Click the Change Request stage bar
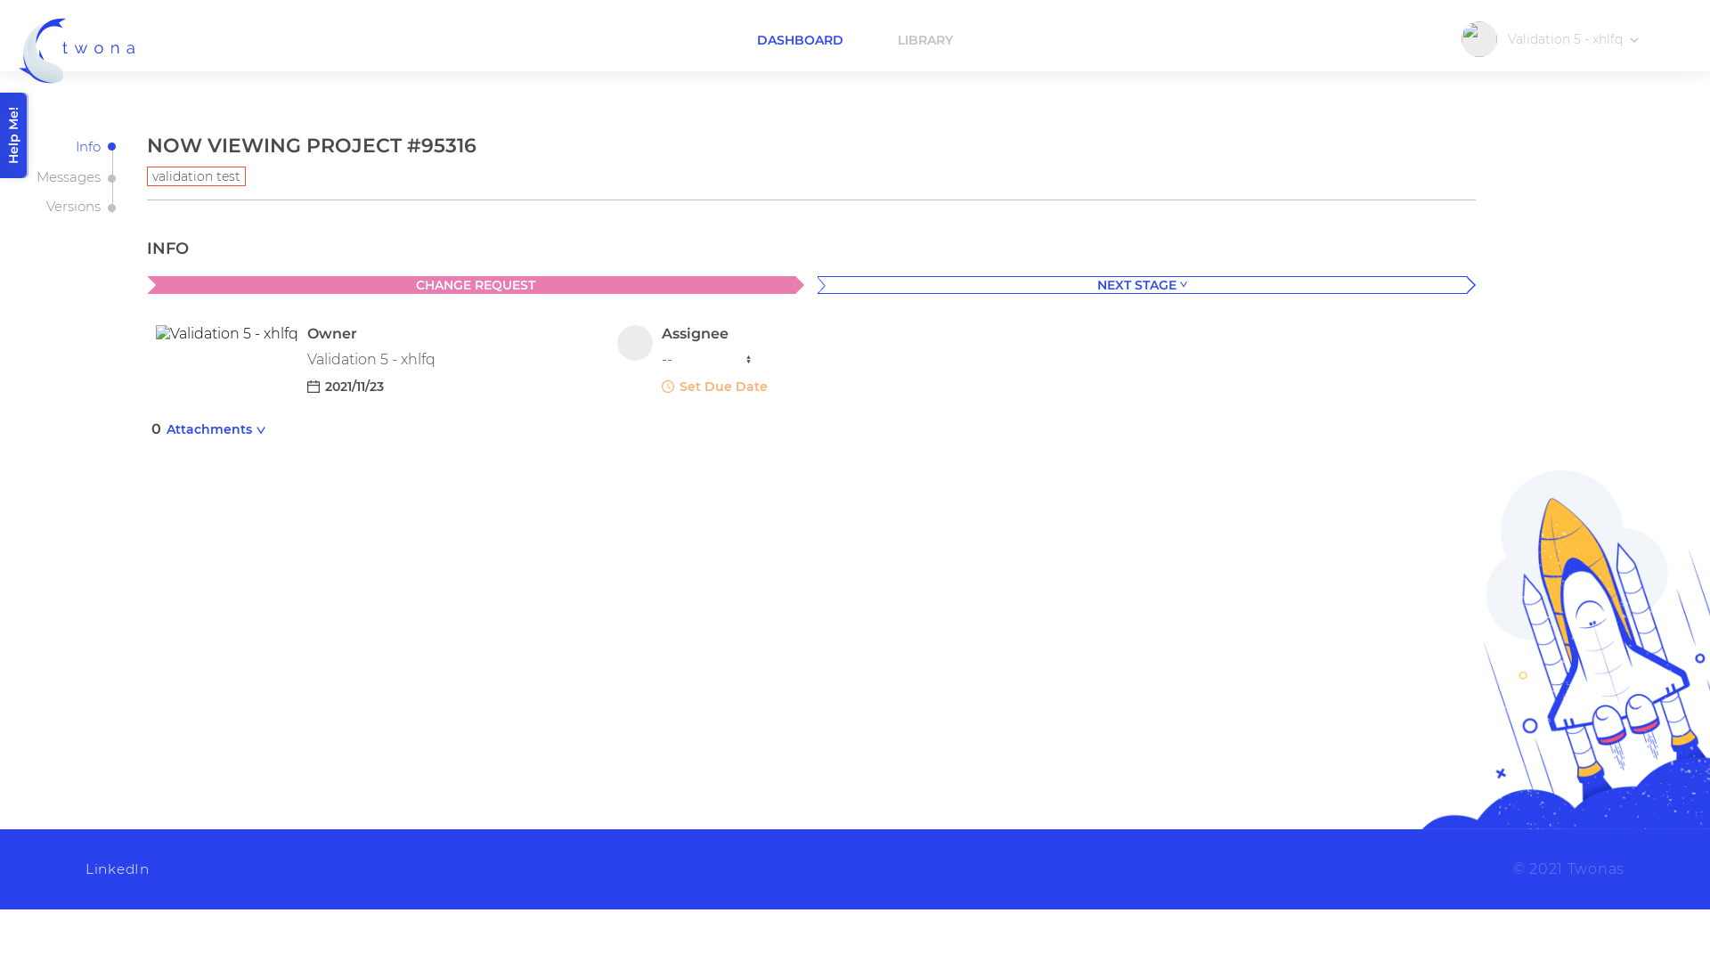 pyautogui.click(x=476, y=285)
